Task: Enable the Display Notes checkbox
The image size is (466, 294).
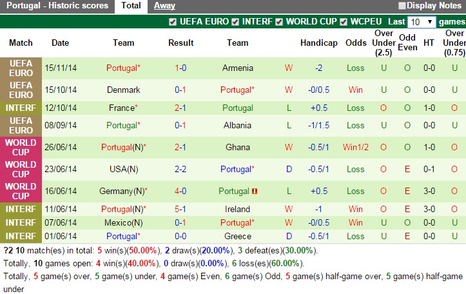Action: (402, 6)
